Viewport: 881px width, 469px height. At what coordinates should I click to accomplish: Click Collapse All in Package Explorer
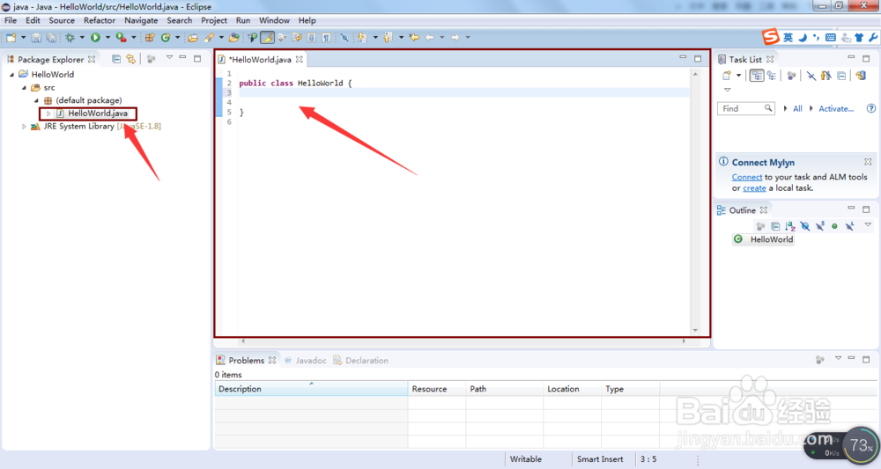(x=115, y=59)
